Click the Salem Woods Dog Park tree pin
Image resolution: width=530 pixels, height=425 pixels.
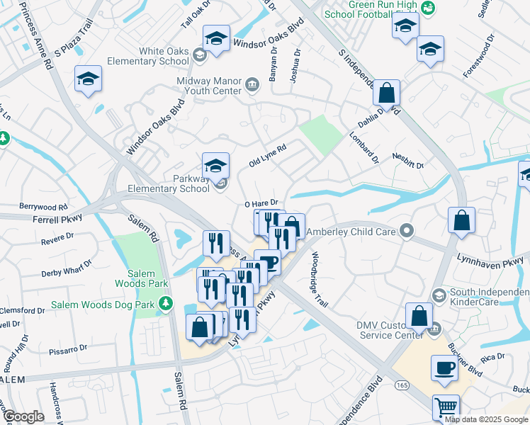click(x=165, y=304)
